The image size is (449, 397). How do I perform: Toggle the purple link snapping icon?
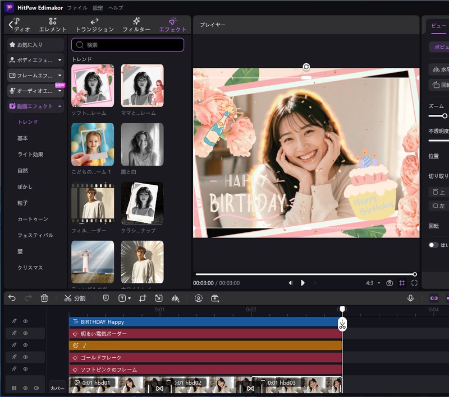click(434, 298)
